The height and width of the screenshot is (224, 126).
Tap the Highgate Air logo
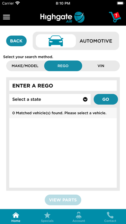click(x=62, y=17)
